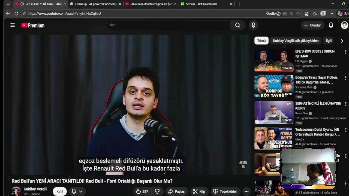Open the Efe Uygaç channel link

(301, 61)
